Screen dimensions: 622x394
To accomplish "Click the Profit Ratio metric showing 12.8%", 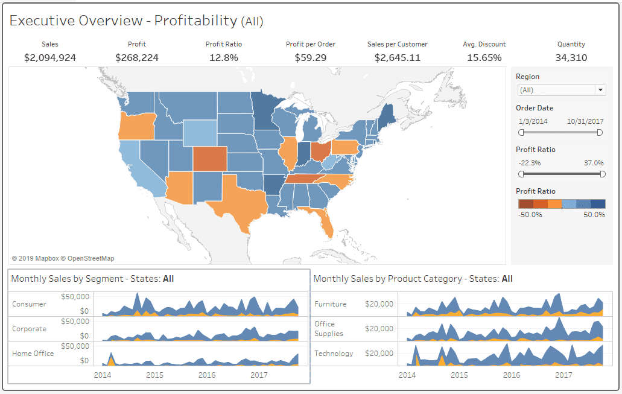I will click(223, 57).
